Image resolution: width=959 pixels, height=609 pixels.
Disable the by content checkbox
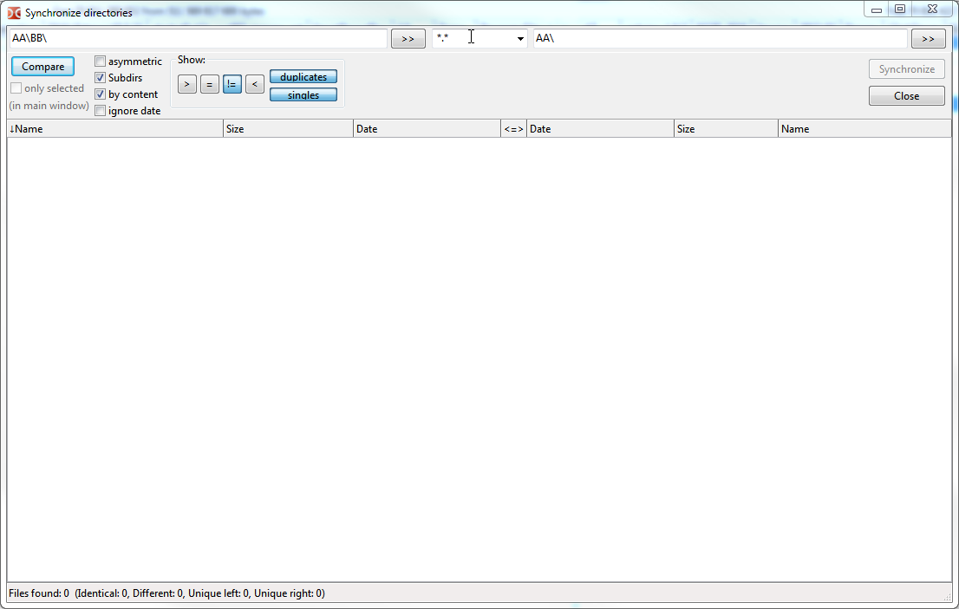click(101, 94)
